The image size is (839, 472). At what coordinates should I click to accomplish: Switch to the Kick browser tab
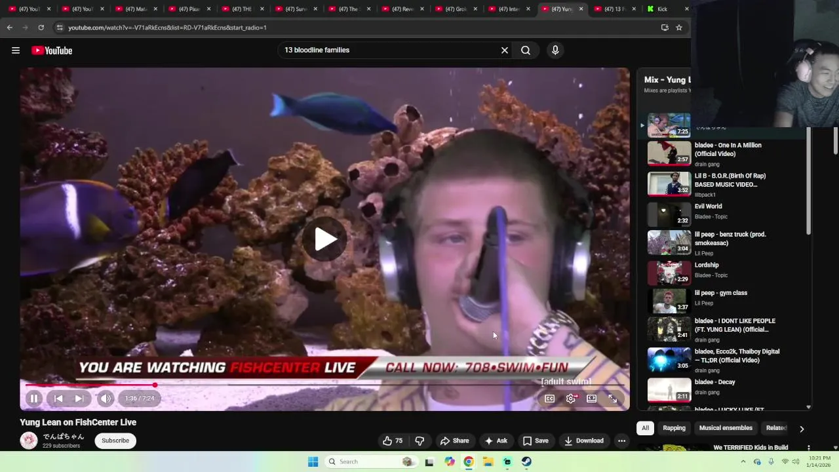coord(667,9)
